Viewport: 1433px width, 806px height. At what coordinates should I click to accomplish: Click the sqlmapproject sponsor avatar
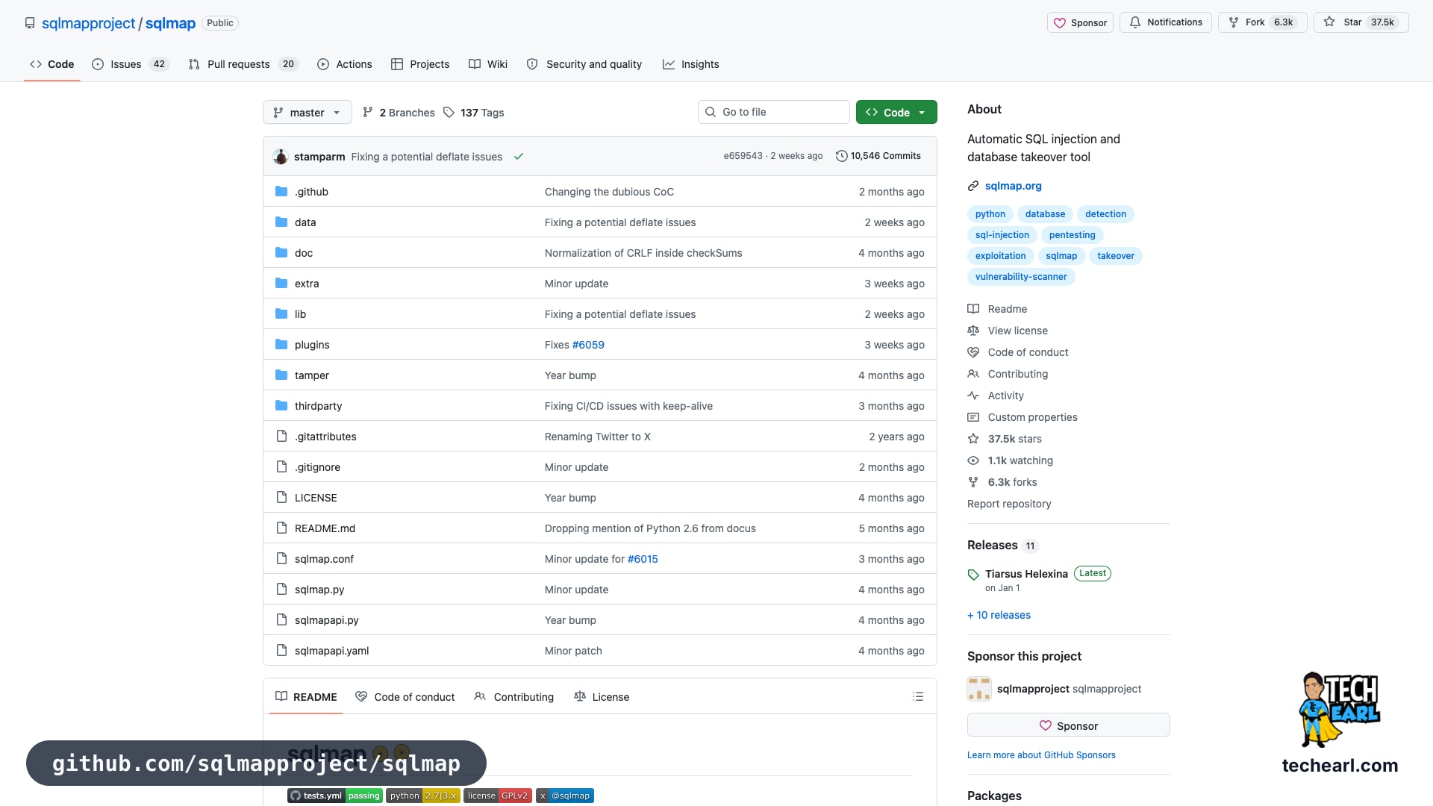click(979, 689)
